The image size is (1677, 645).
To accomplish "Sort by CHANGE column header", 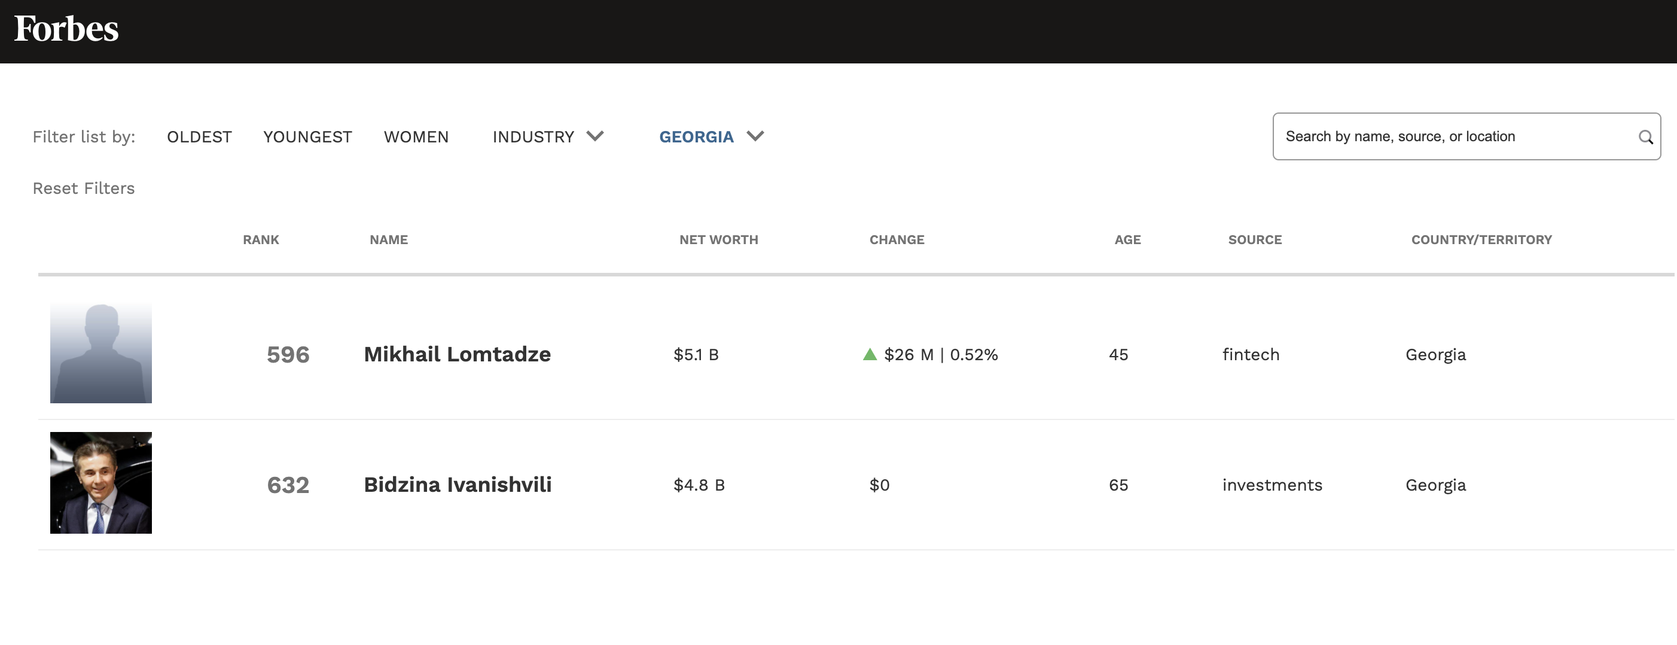I will pyautogui.click(x=897, y=240).
